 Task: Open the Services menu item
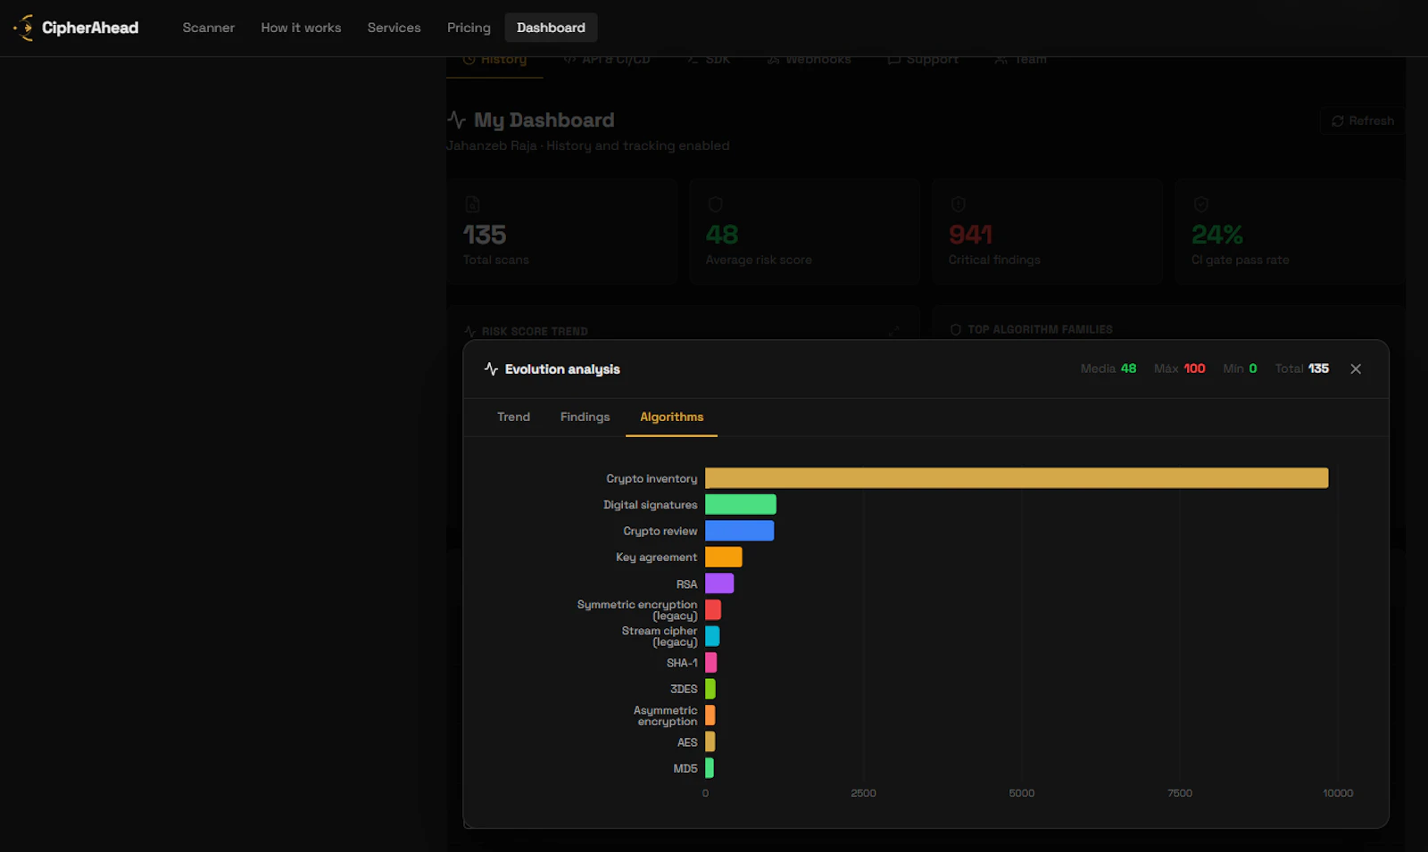tap(394, 28)
